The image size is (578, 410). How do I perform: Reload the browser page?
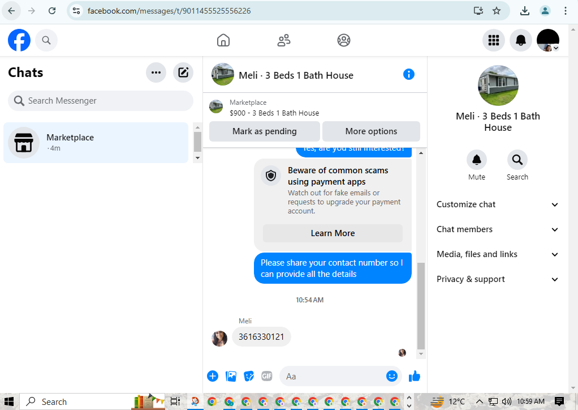tap(52, 11)
